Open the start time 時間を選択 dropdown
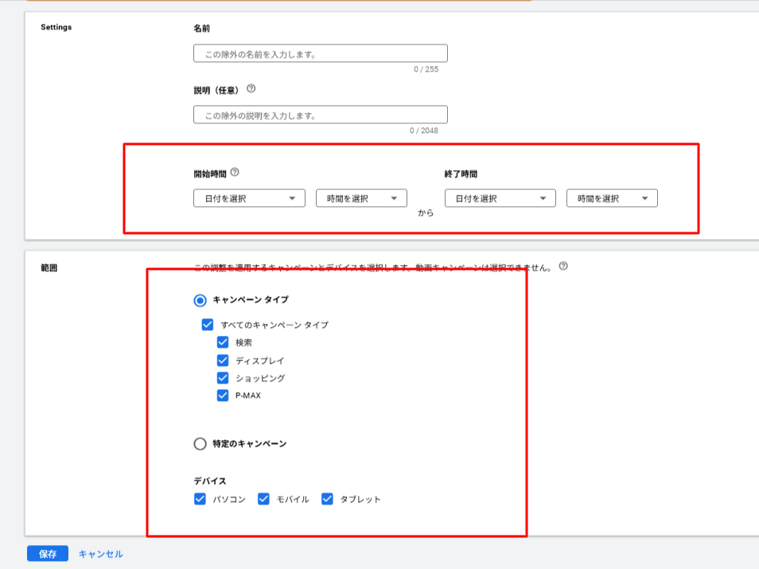 [361, 198]
